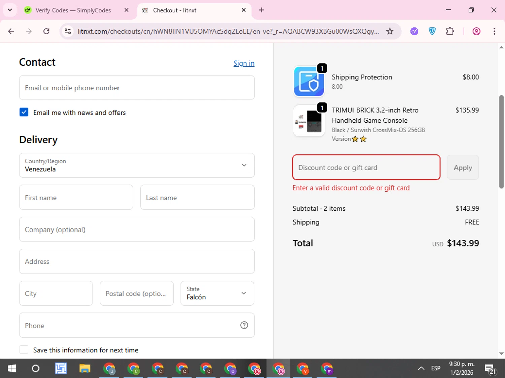Screen dimensions: 505x378
Task: Bookmark this page with the star icon
Action: [390, 31]
